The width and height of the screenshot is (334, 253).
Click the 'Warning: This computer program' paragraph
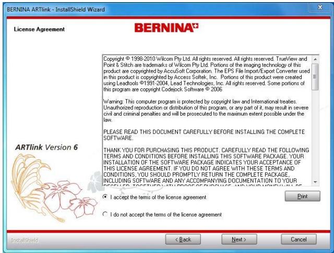[206, 110]
